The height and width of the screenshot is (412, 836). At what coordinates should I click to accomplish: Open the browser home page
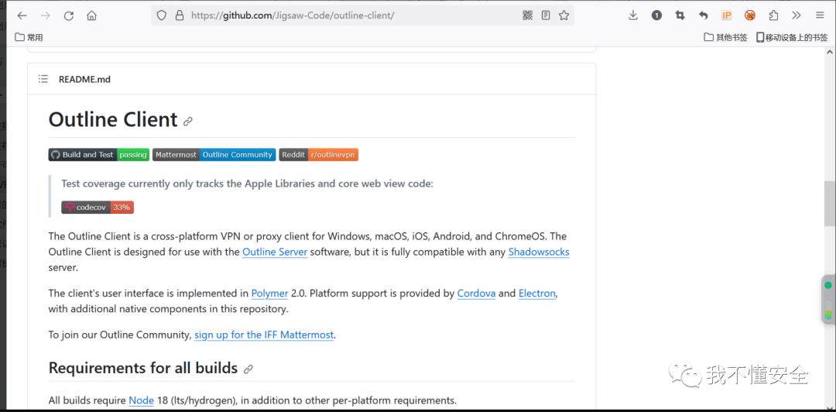coord(91,15)
